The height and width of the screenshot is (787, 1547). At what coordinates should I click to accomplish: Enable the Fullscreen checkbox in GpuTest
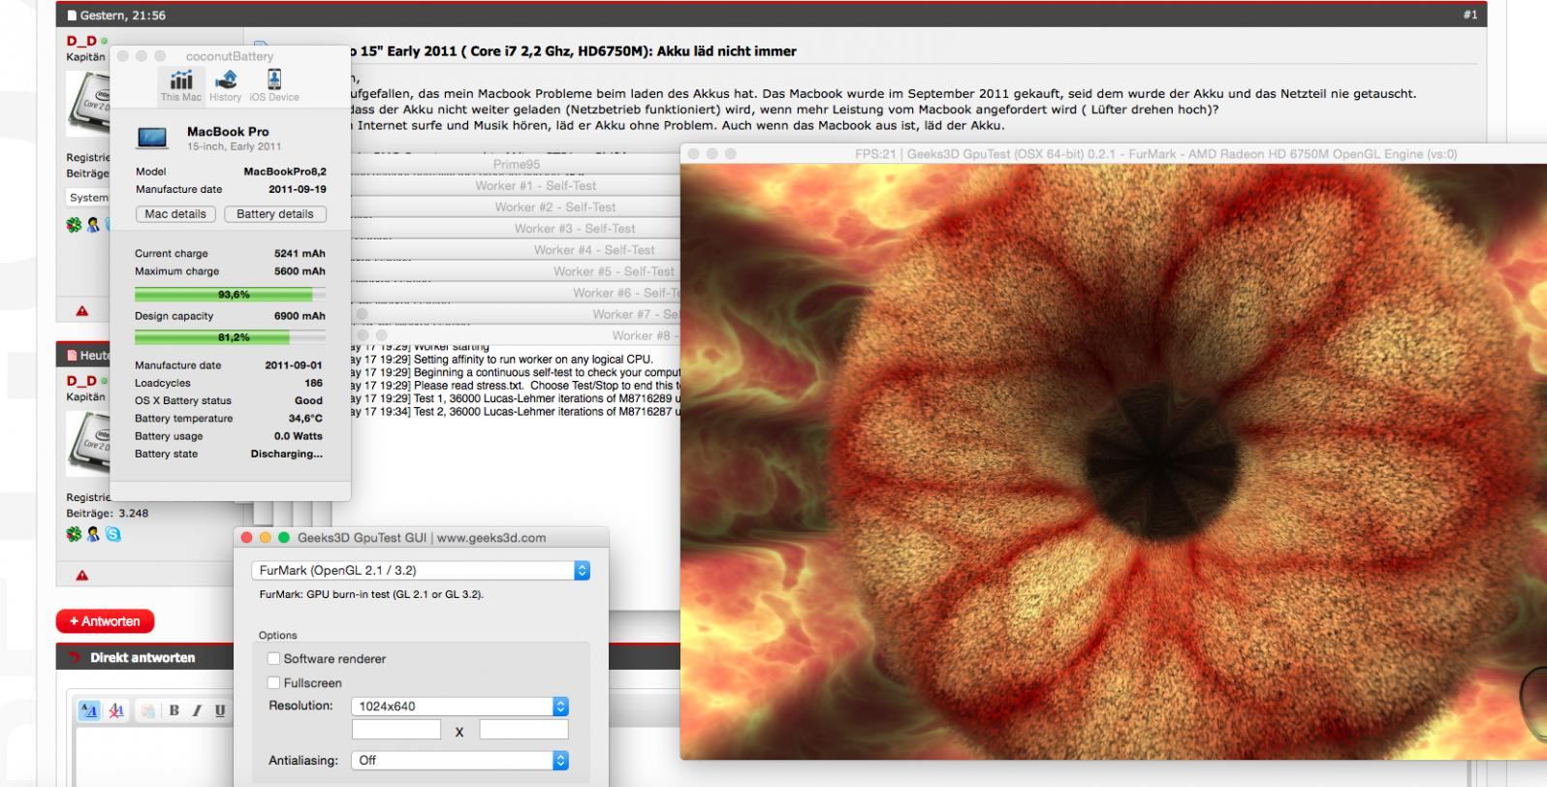pos(273,683)
